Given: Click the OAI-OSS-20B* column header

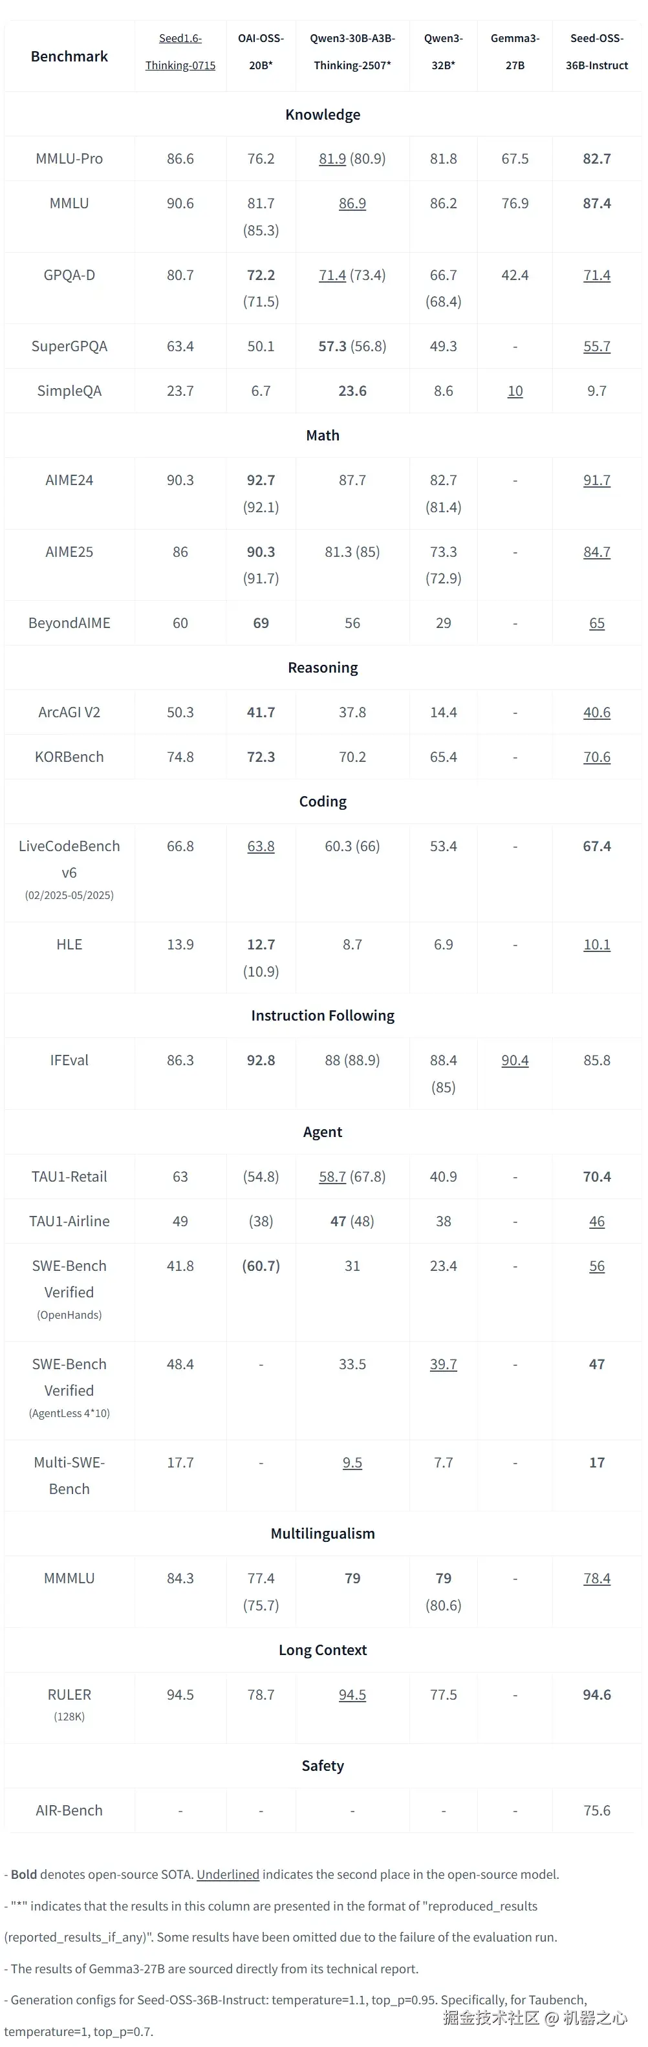Looking at the screenshot, I should coord(261,52).
